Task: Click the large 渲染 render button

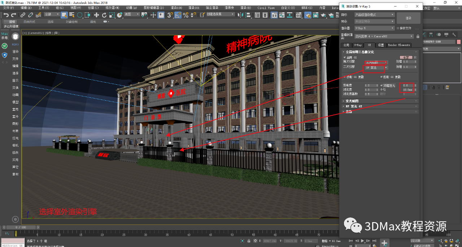Action: pyautogui.click(x=408, y=18)
